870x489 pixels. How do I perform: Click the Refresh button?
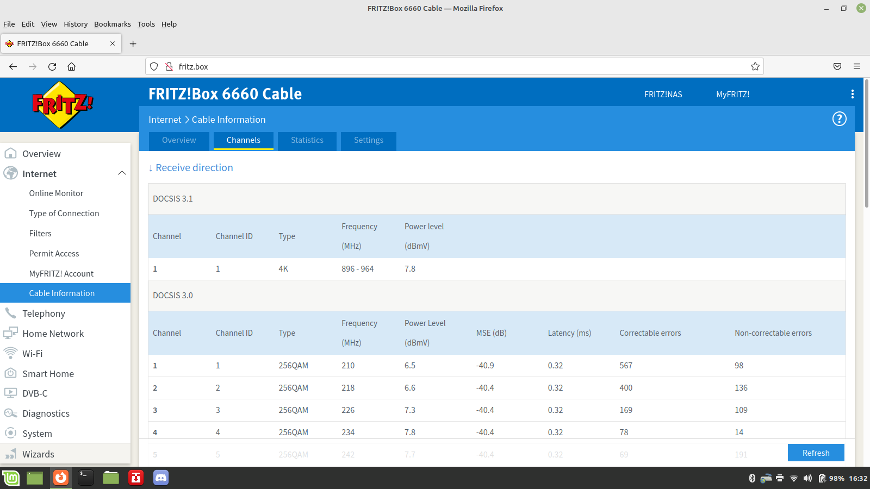(x=816, y=453)
